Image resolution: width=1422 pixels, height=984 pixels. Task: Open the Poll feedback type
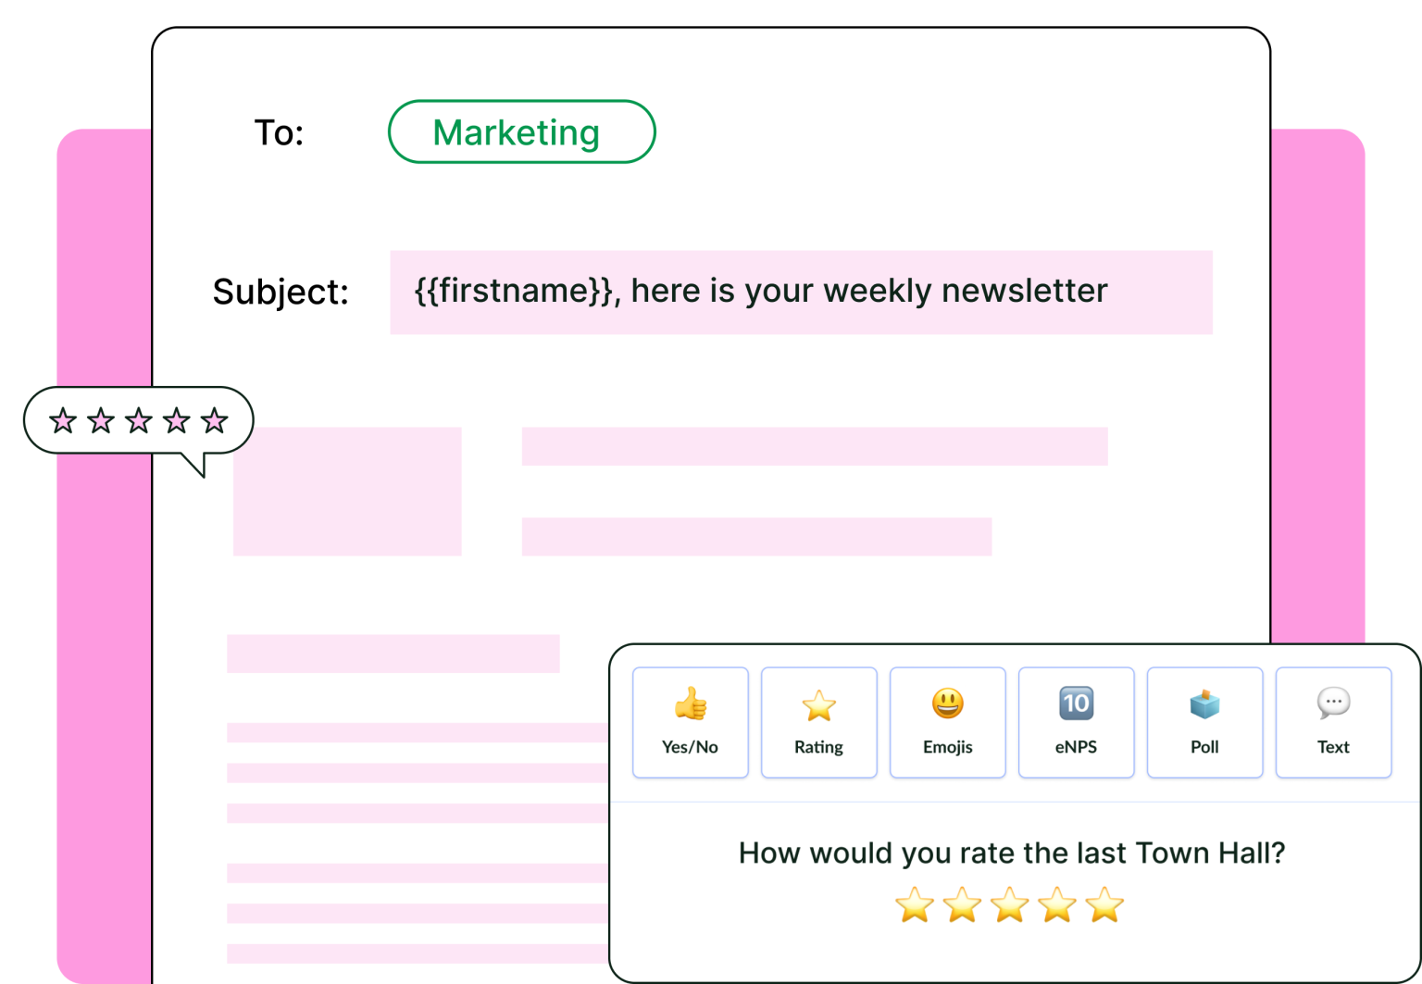pos(1204,723)
